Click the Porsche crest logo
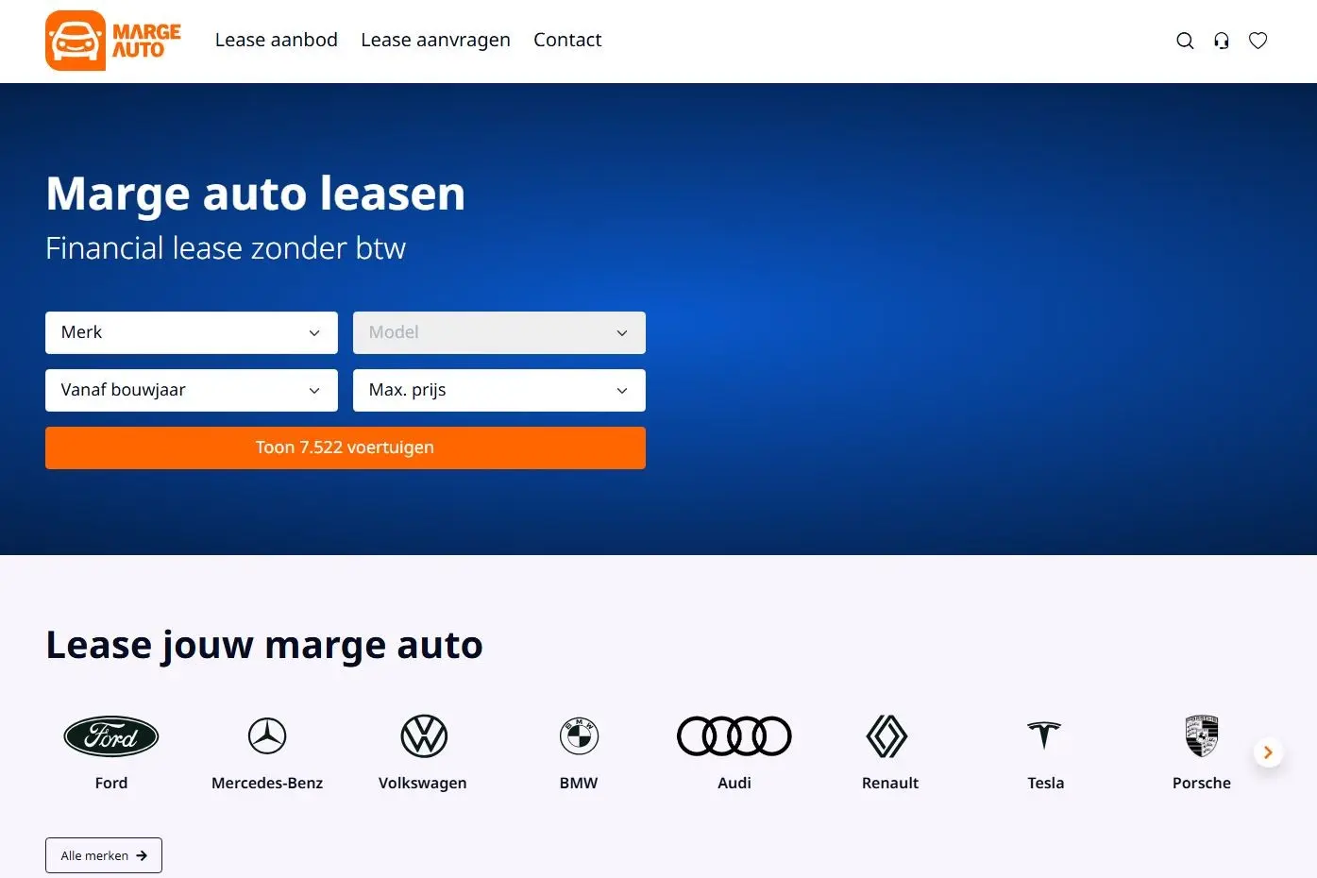 1201,736
